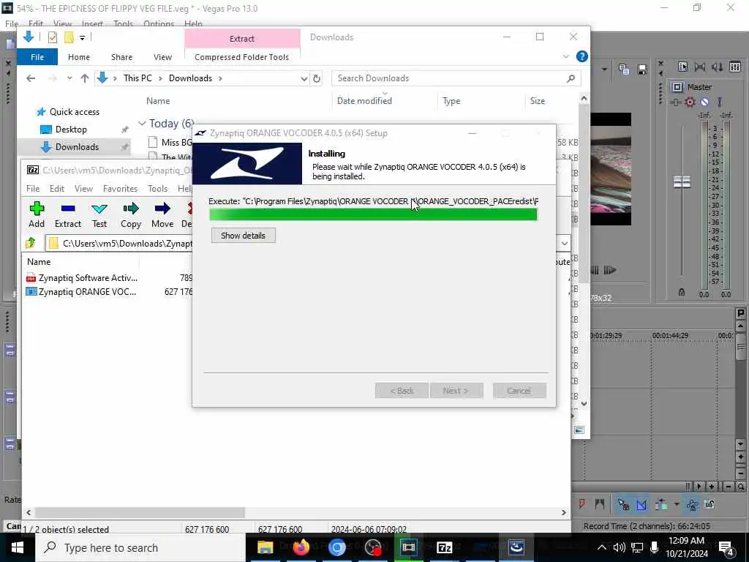
Task: Open Customize Quick Access Toolbar dropdown
Action: pos(82,37)
